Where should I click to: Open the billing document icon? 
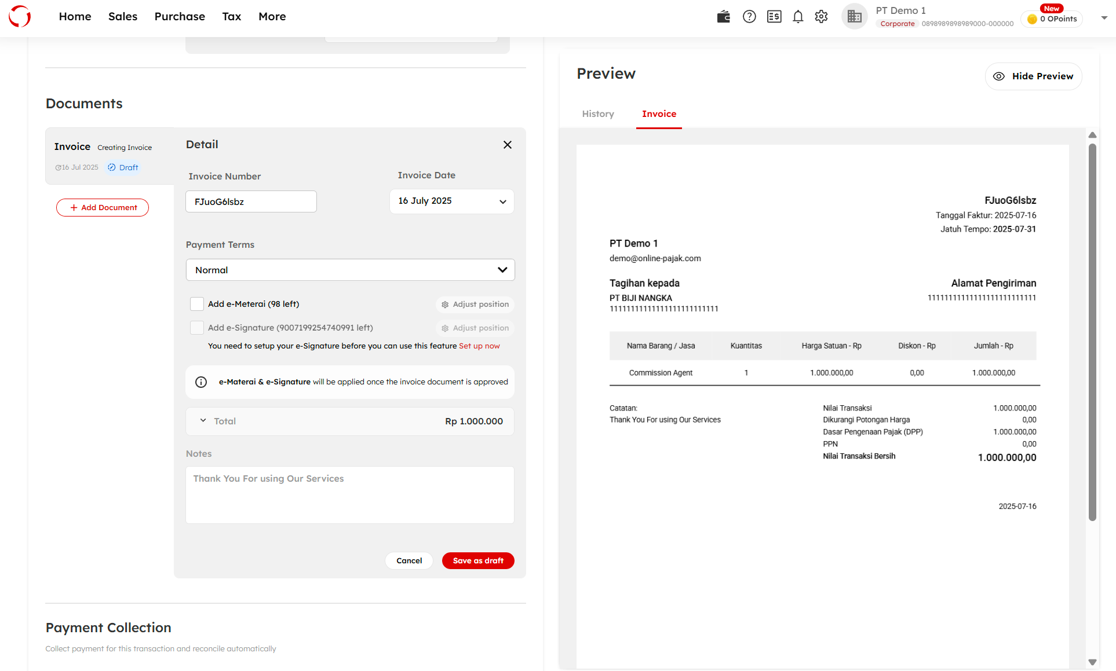pyautogui.click(x=774, y=17)
